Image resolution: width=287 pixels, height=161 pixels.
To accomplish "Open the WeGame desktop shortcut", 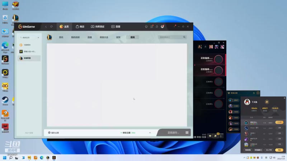I will 5,60.
